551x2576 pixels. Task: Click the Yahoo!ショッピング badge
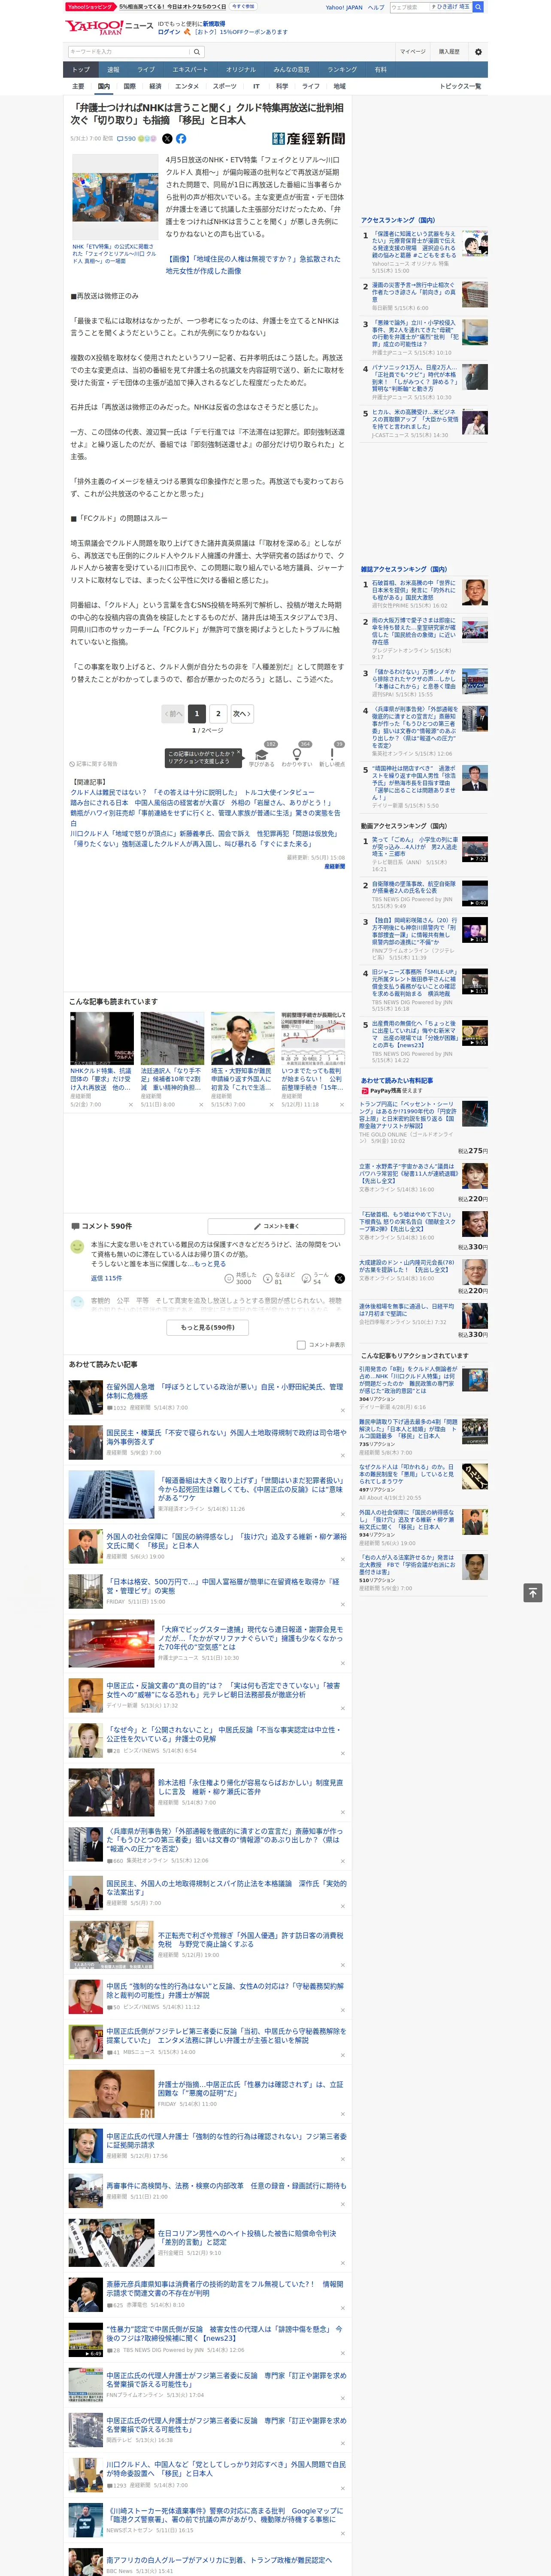[x=90, y=7]
